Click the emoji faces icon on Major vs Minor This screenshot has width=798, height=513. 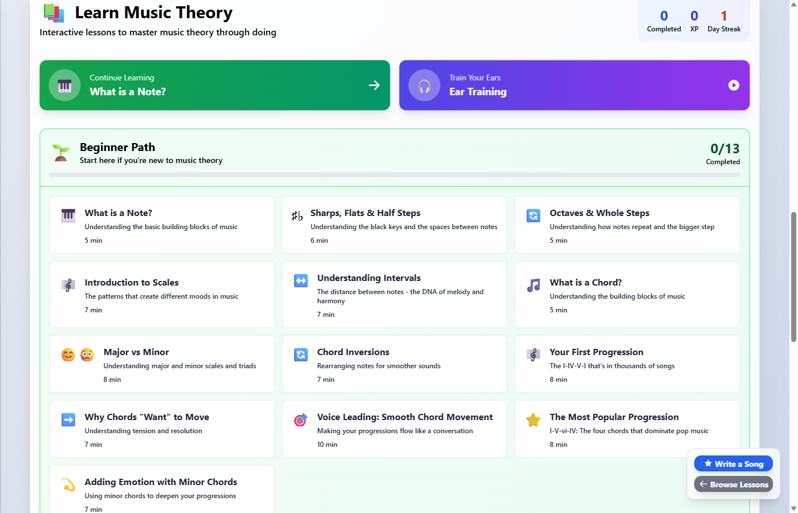[75, 355]
